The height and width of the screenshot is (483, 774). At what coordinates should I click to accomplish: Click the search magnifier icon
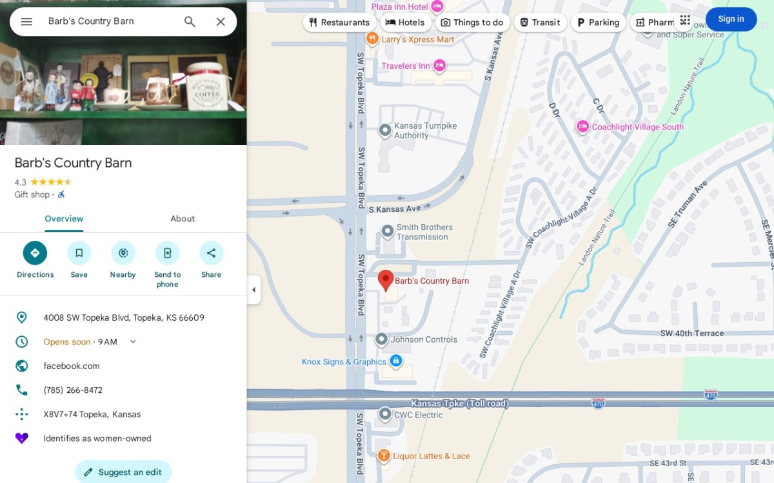(x=190, y=21)
